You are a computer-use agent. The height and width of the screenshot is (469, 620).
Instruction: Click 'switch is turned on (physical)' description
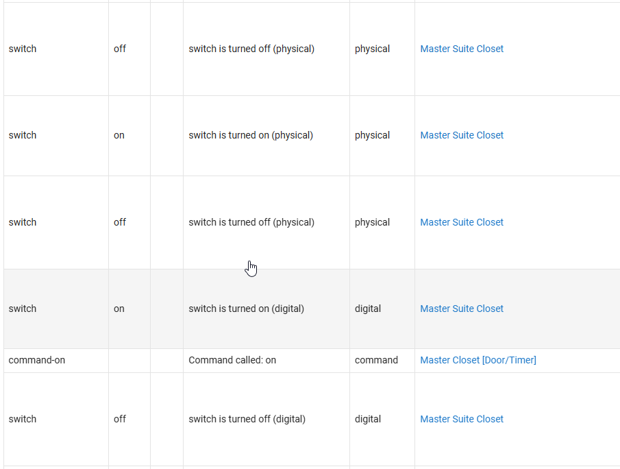point(251,135)
